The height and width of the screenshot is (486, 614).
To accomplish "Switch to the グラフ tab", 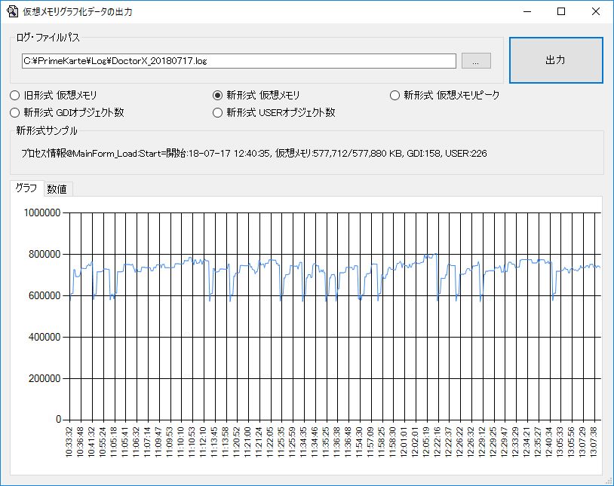I will point(26,188).
